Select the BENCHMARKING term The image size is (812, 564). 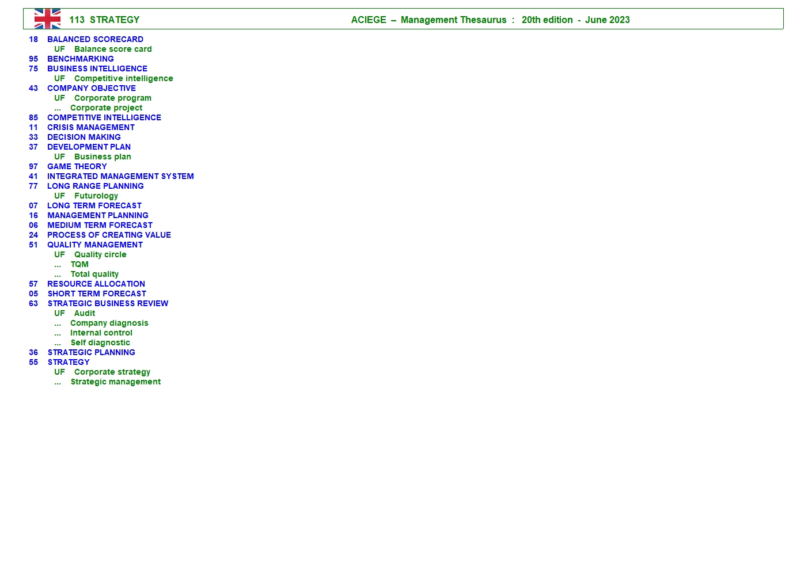coord(80,59)
